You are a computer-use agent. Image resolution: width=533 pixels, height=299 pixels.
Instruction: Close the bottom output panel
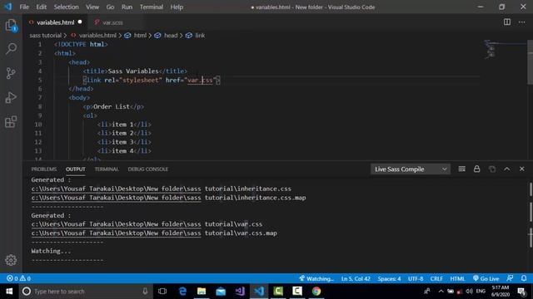click(522, 169)
